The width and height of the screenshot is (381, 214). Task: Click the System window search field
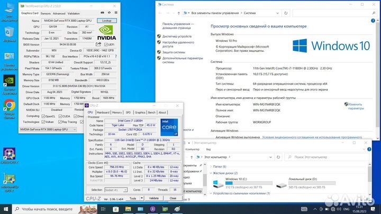[335, 13]
